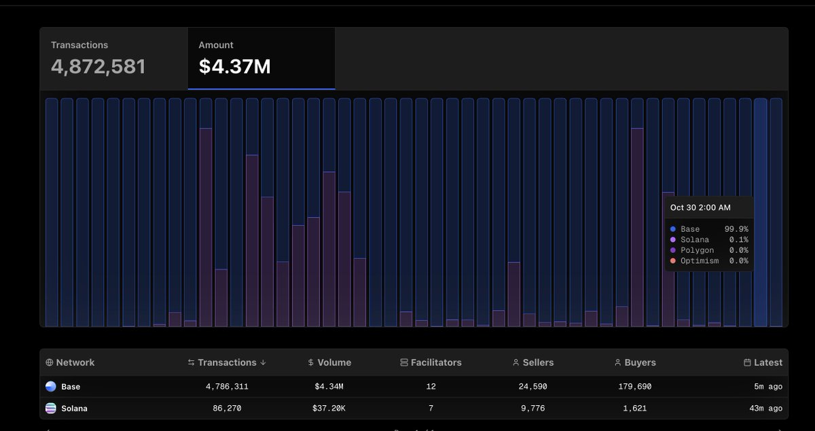The height and width of the screenshot is (431, 815).
Task: Select the Amount $4.37M tab
Action: [x=261, y=58]
